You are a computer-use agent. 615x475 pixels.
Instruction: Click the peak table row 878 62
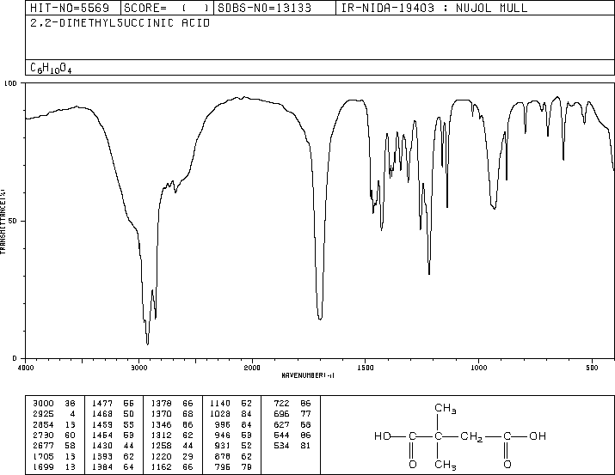click(x=234, y=456)
